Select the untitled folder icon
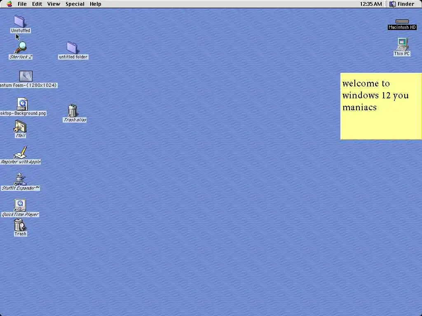Viewport: 422px width, 316px height. [x=72, y=48]
